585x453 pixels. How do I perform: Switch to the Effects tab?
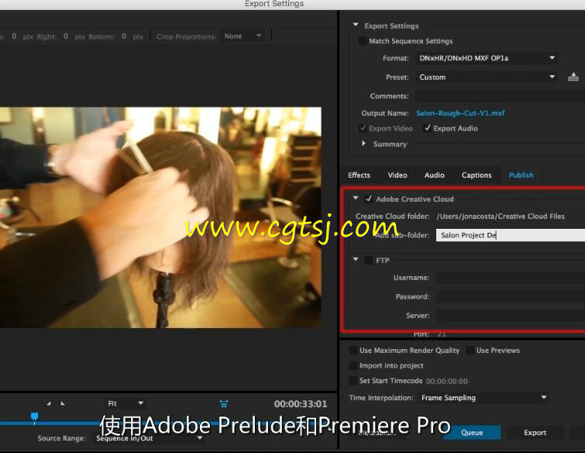pyautogui.click(x=359, y=175)
